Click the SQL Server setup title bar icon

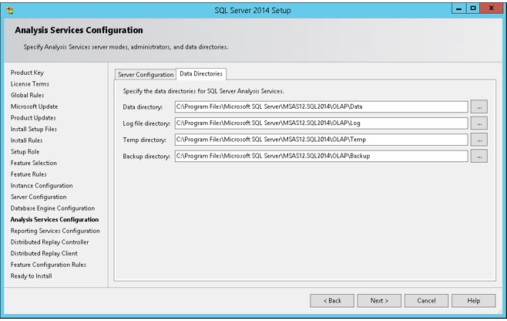pos(10,10)
